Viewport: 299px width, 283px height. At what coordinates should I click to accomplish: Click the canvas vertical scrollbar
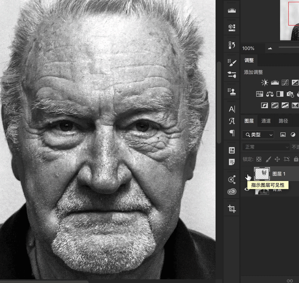click(x=219, y=102)
